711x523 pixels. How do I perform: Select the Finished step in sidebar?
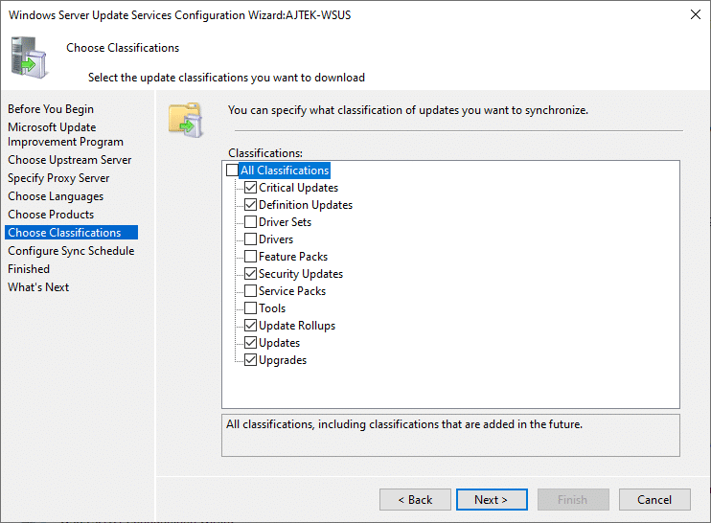(29, 269)
